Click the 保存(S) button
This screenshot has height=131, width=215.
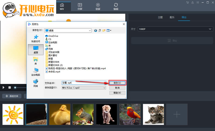[117, 83]
